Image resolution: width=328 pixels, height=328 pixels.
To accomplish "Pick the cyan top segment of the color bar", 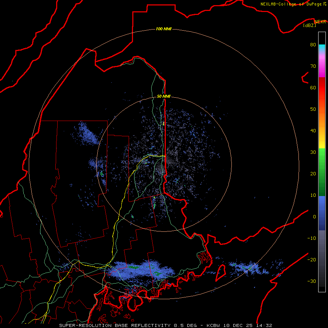I will coord(322,48).
